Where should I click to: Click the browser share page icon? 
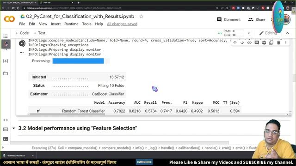coord(222,8)
